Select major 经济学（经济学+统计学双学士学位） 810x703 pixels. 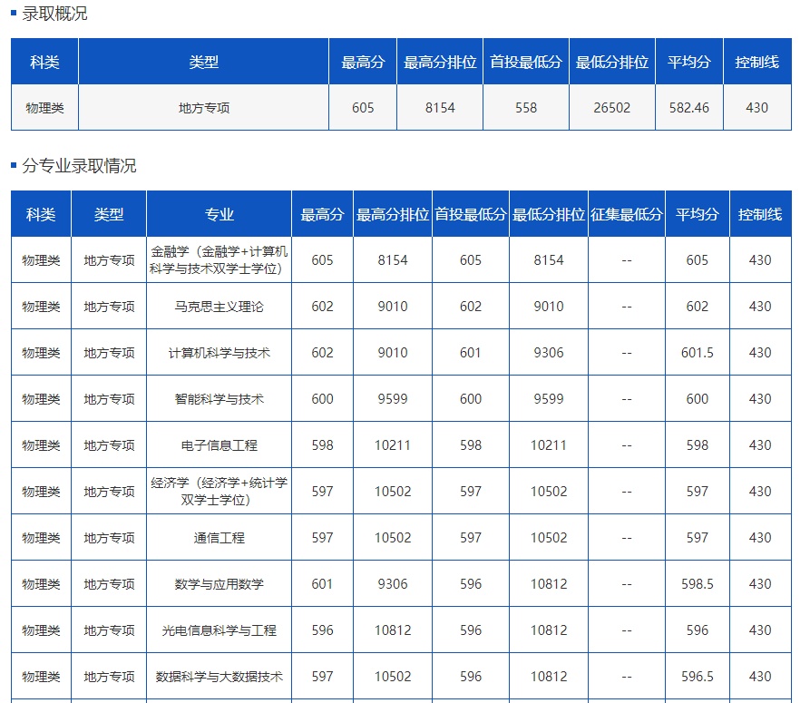pyautogui.click(x=219, y=492)
